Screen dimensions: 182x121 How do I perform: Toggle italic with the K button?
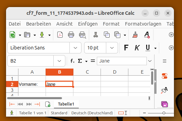tap(137, 48)
